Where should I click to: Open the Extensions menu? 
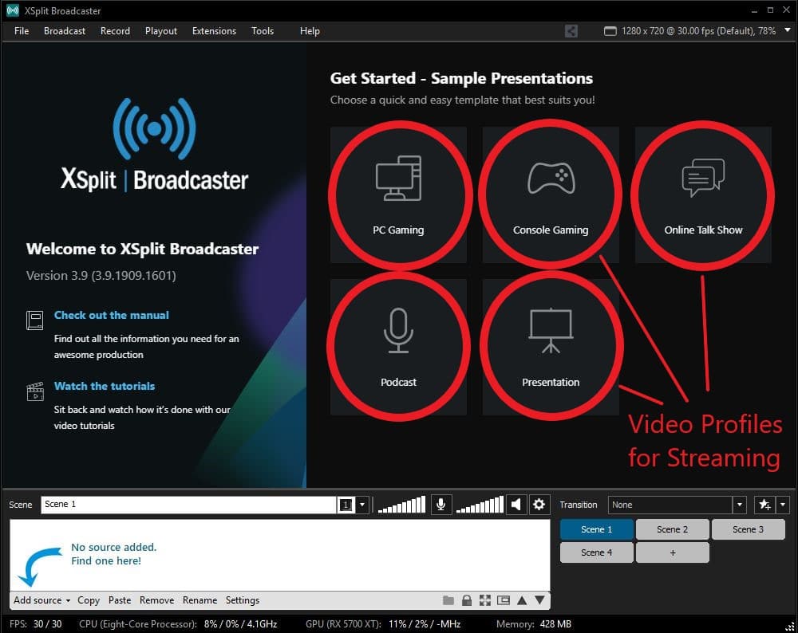214,31
